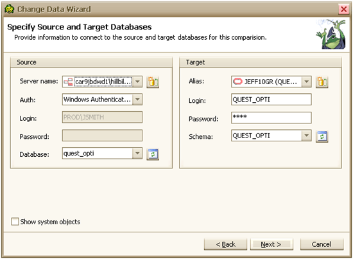Click the server icon inside Server name field
Screen dimensions: 353x259
[x=68, y=82]
